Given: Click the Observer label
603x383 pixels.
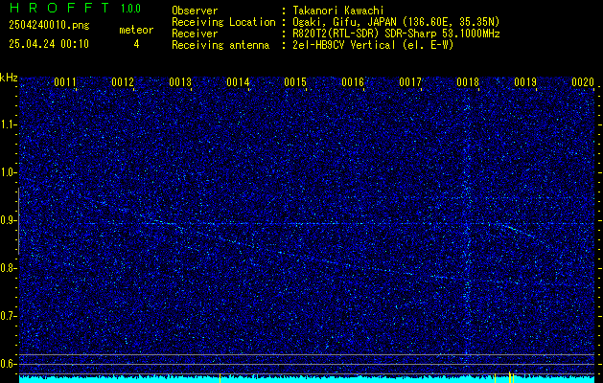Looking at the screenshot, I should click(x=195, y=11).
